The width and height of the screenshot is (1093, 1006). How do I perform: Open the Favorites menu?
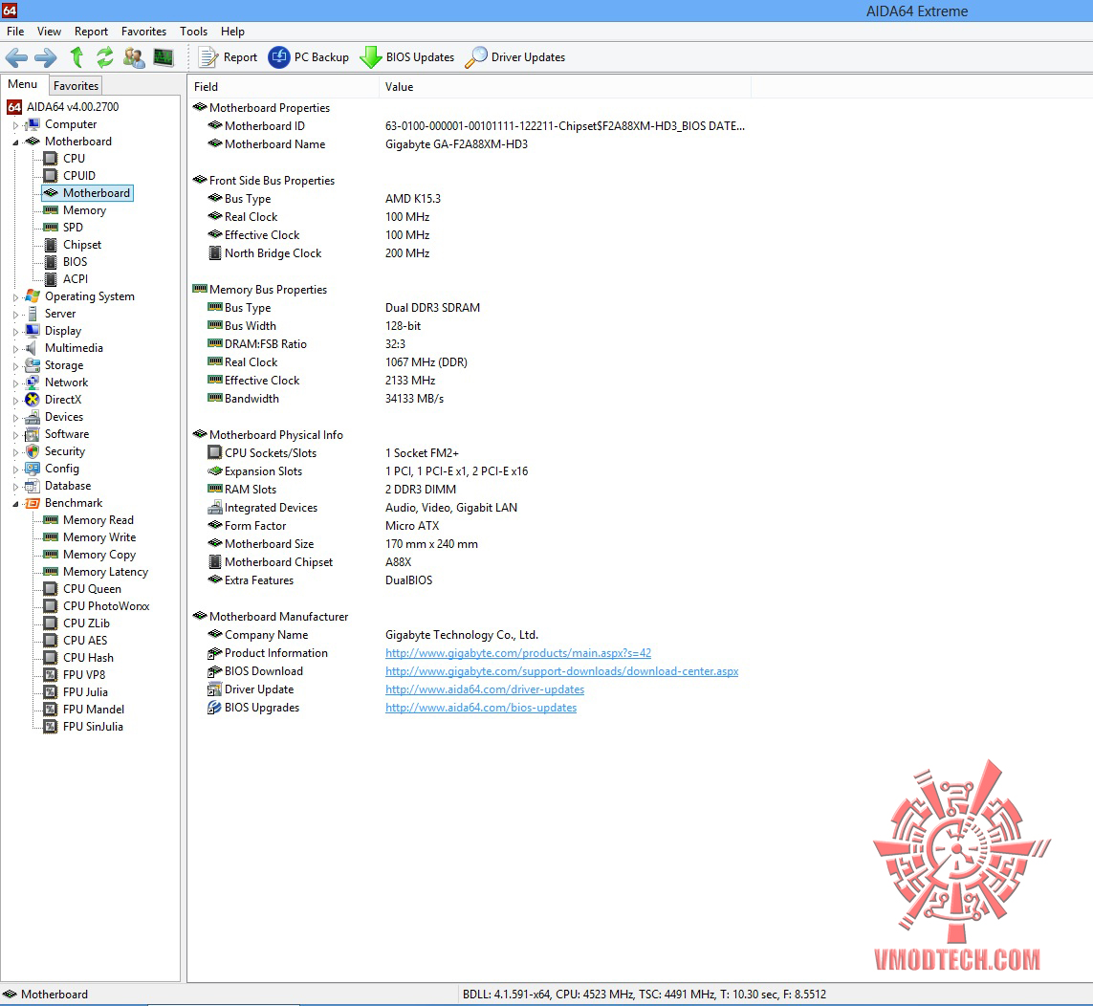[x=143, y=32]
